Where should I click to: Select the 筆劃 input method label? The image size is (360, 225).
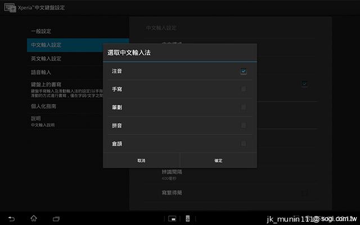coord(117,107)
